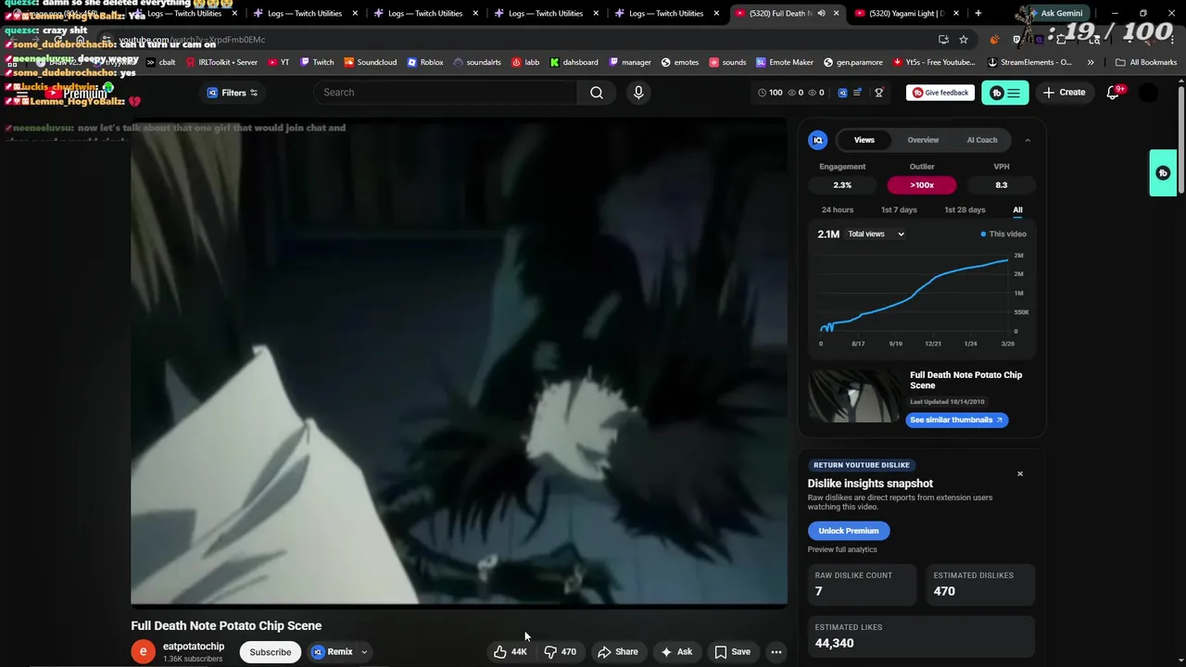This screenshot has height=667, width=1186.
Task: Expand the Remix dropdown arrow
Action: [x=364, y=652]
